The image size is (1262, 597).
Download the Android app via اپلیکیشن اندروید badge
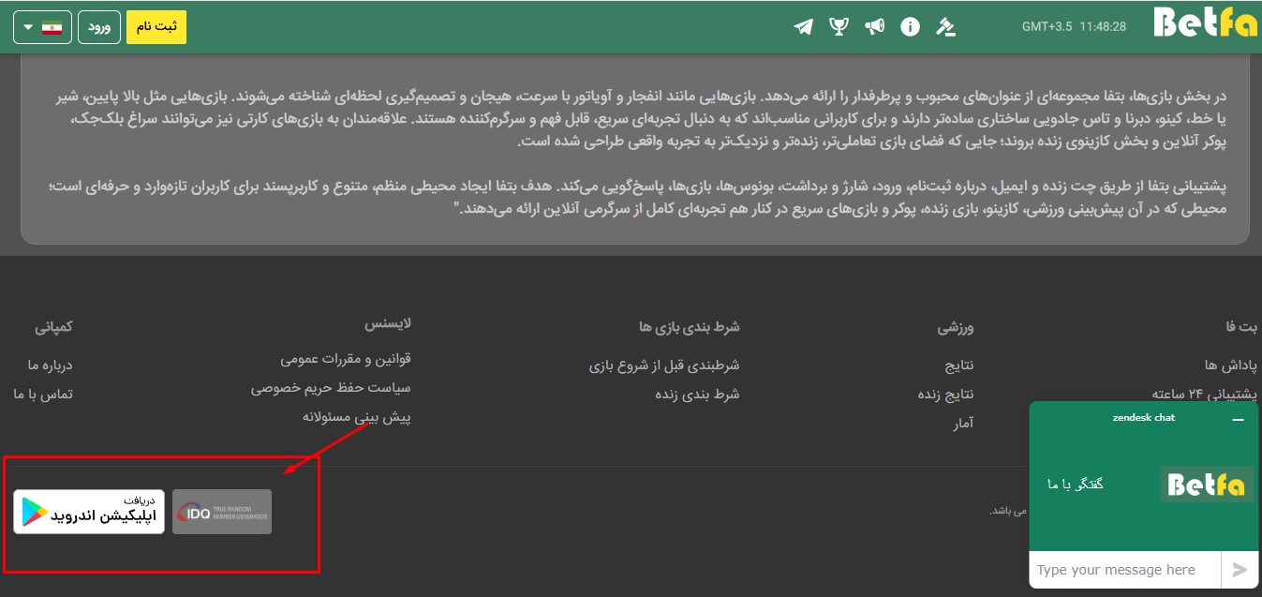click(89, 512)
